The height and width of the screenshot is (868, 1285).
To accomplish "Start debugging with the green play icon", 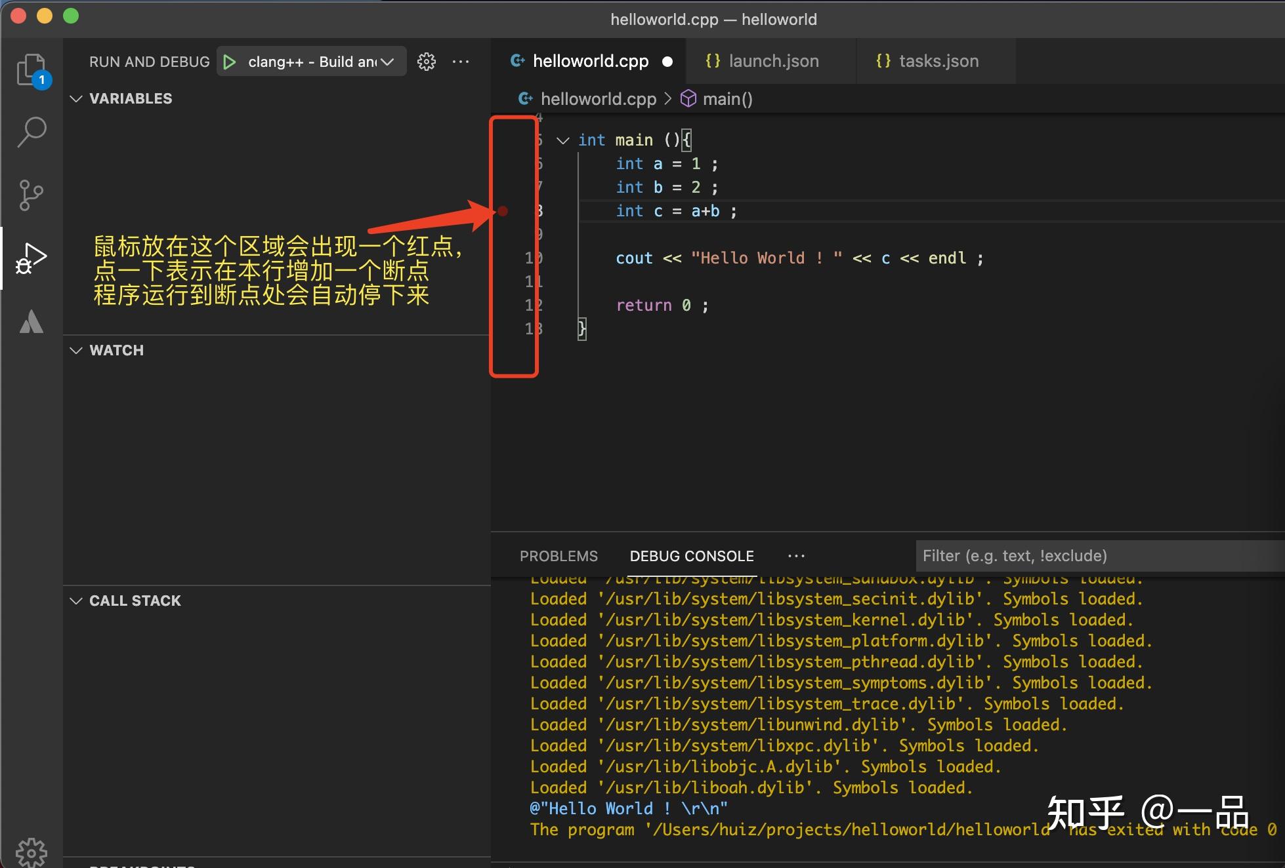I will 229,61.
